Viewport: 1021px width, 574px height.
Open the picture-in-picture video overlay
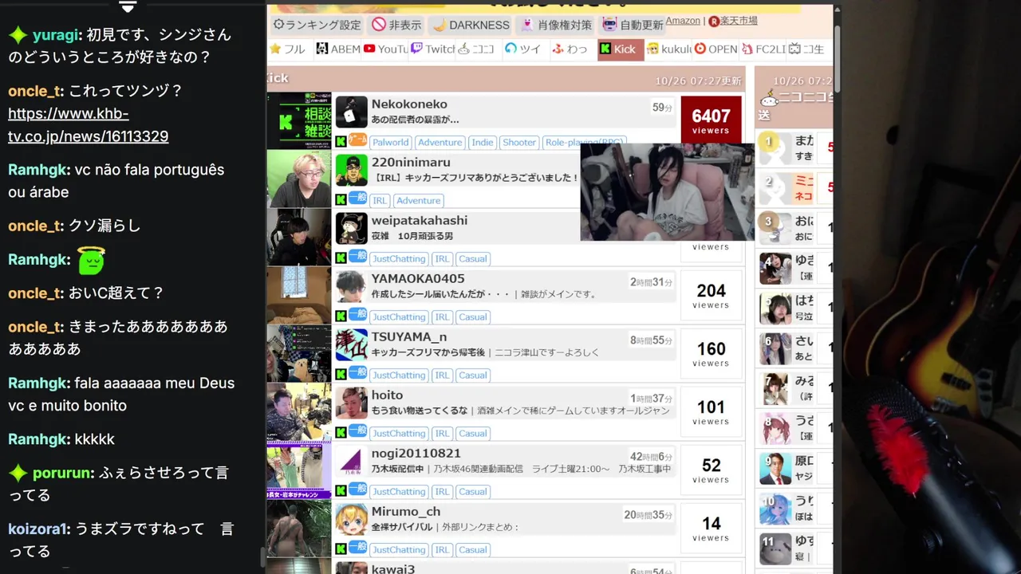[x=667, y=192]
